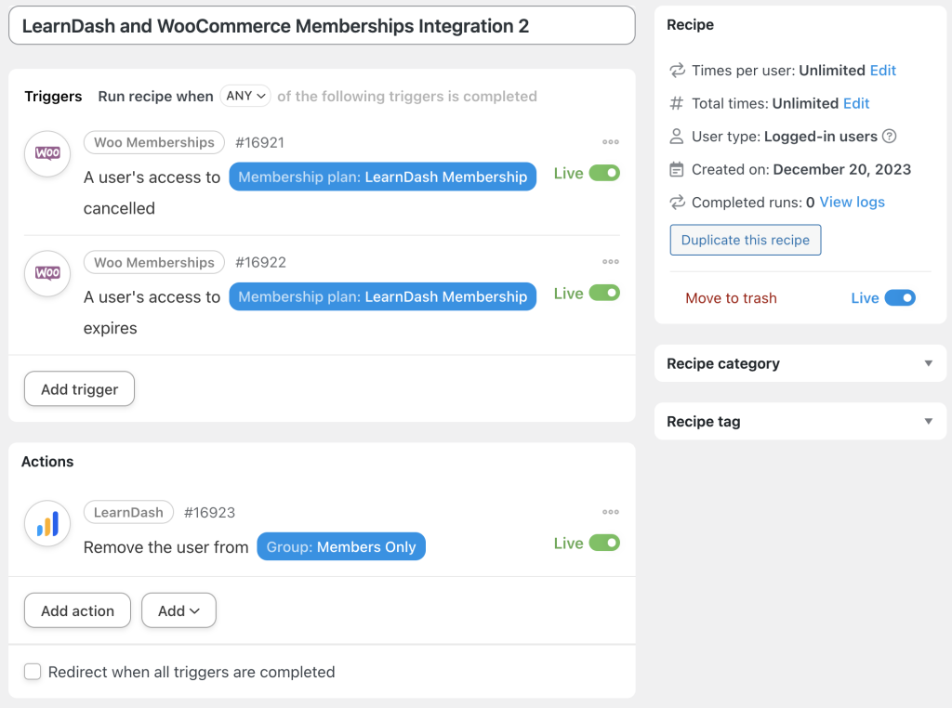This screenshot has width=952, height=708.
Task: Click the Woo Memberships icon on trigger #16921
Action: click(x=46, y=154)
